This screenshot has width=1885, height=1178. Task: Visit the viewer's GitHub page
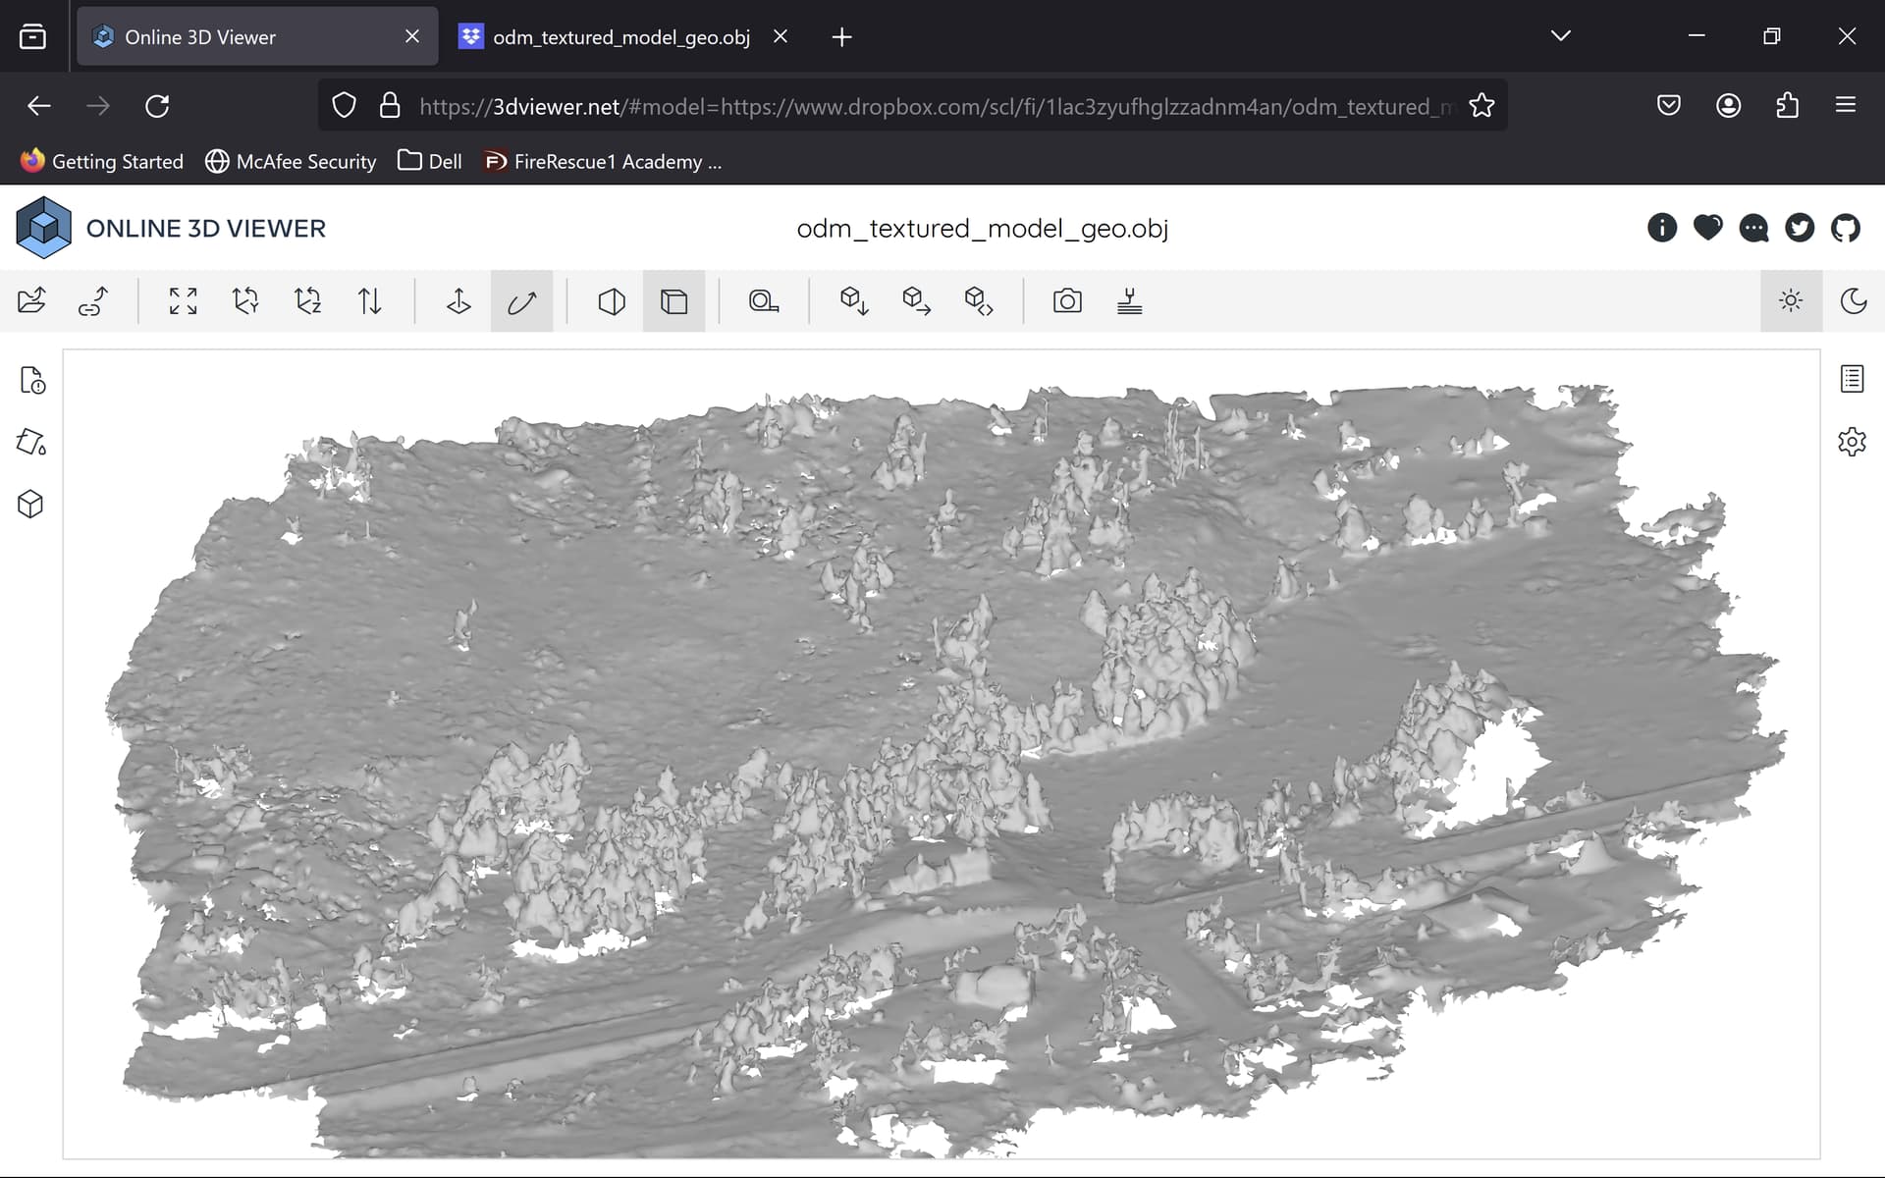click(x=1846, y=228)
